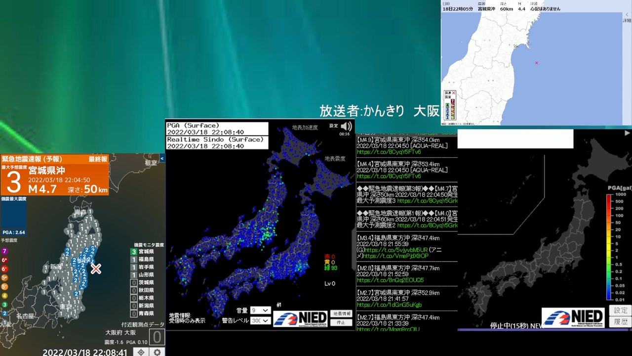Click epicenter cross on JMA map

click(x=537, y=63)
